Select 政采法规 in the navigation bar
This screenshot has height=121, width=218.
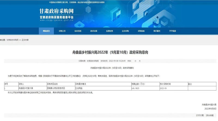click(x=94, y=31)
